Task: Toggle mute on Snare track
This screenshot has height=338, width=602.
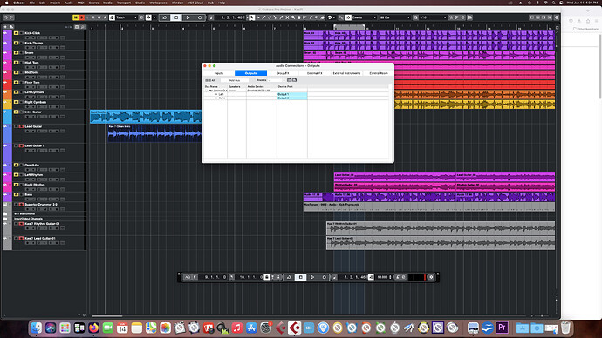Action: click(x=16, y=53)
